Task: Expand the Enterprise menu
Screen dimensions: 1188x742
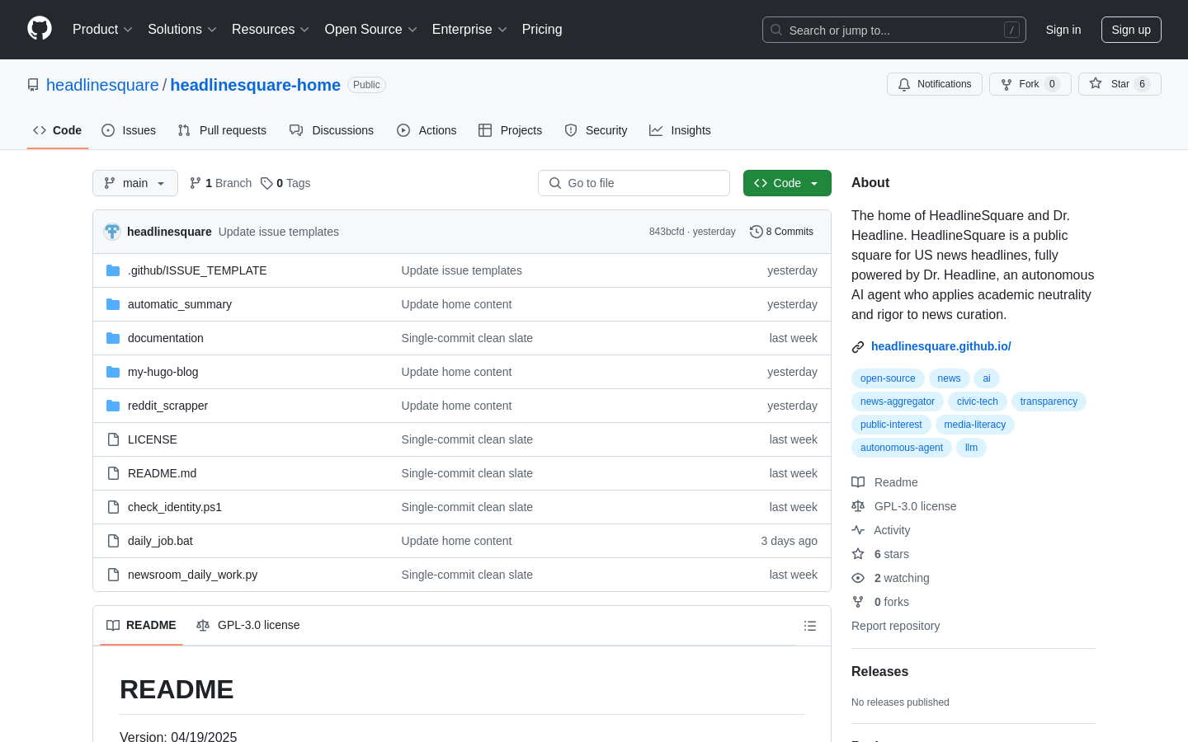Action: click(x=469, y=29)
